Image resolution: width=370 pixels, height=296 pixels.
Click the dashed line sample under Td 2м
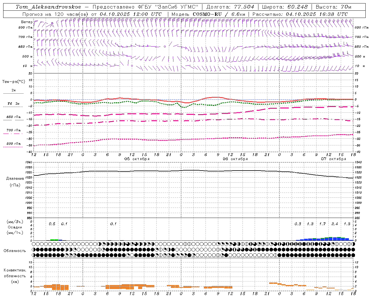tap(13, 107)
